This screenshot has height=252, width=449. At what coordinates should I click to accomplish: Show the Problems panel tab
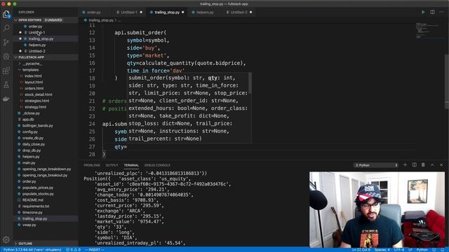point(92,165)
